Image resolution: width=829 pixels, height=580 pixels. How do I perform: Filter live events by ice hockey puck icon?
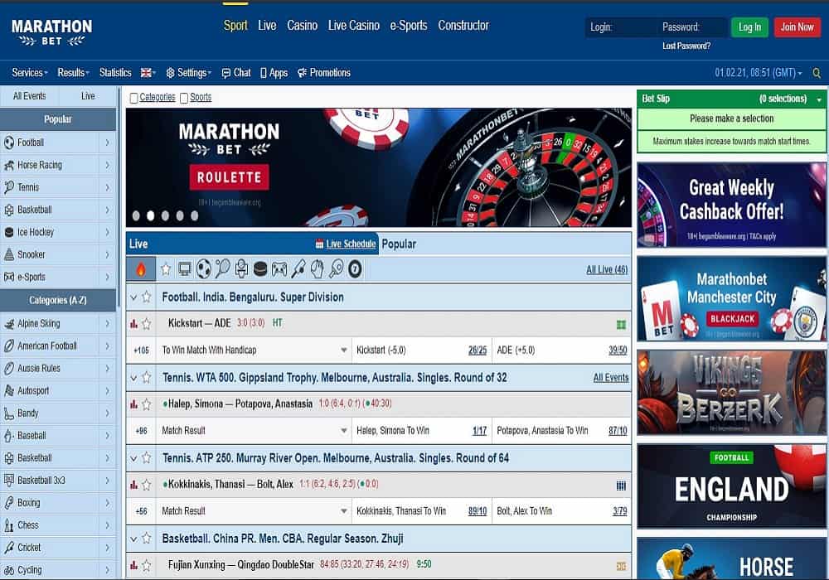click(x=260, y=269)
